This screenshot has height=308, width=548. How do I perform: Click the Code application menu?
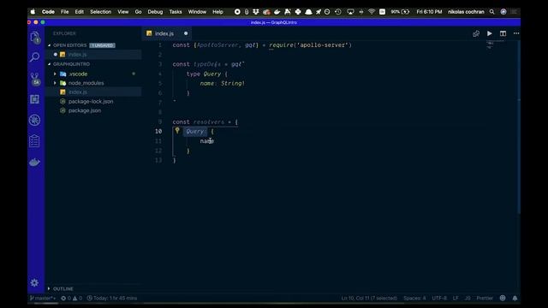click(48, 12)
